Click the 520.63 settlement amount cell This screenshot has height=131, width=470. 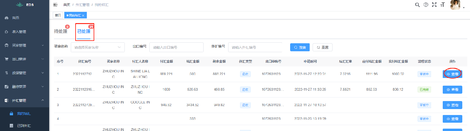tap(193, 90)
